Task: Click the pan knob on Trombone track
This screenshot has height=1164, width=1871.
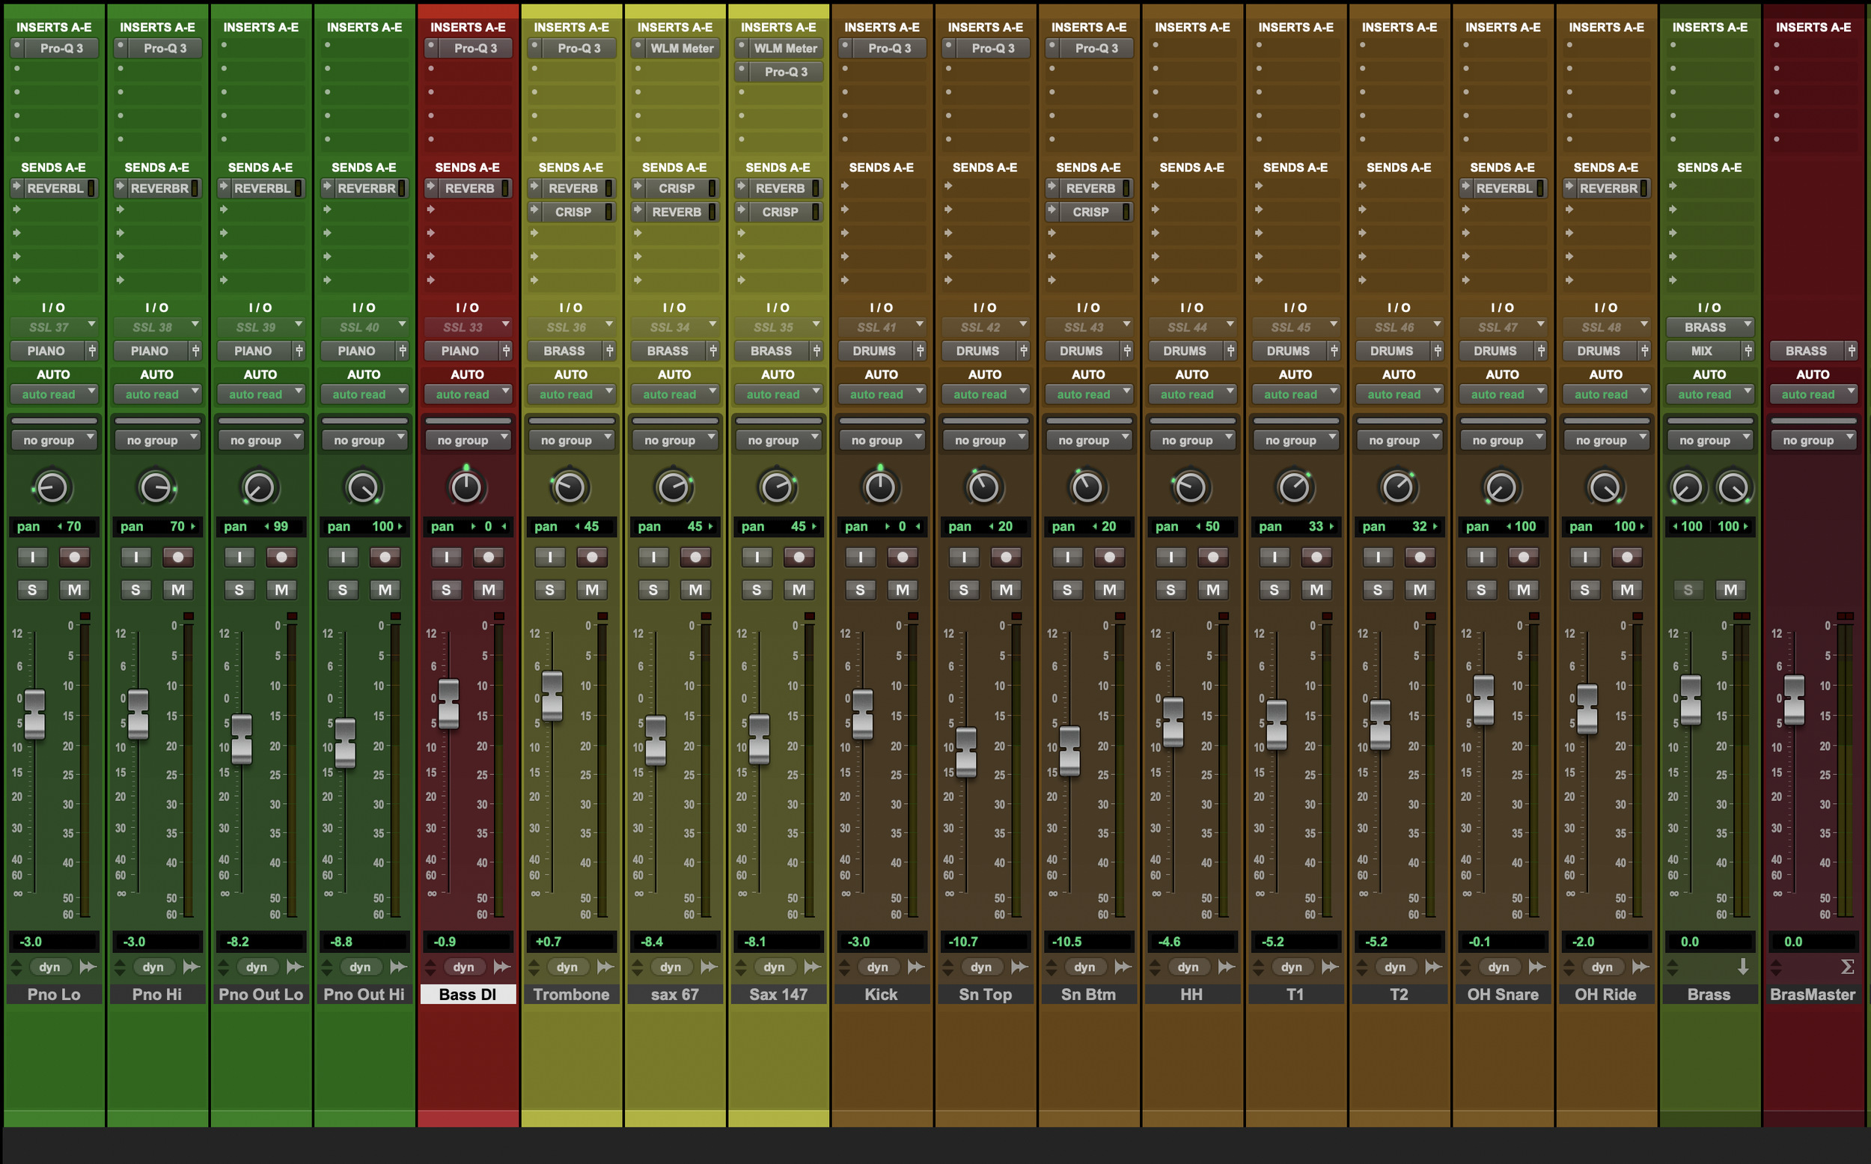Action: 570,487
